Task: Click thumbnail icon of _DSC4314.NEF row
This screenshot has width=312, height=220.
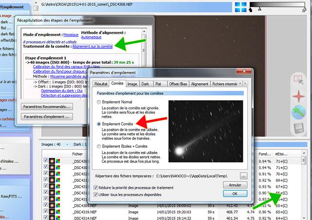Action: 52,218
